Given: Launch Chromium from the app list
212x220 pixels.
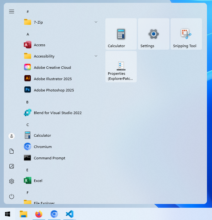Looking at the screenshot, I should pos(61,147).
